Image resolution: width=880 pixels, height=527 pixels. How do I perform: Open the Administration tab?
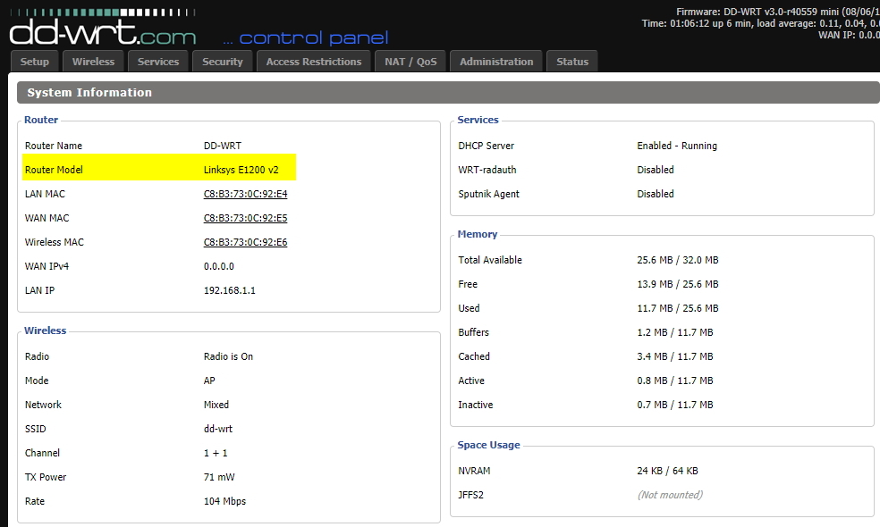point(496,62)
